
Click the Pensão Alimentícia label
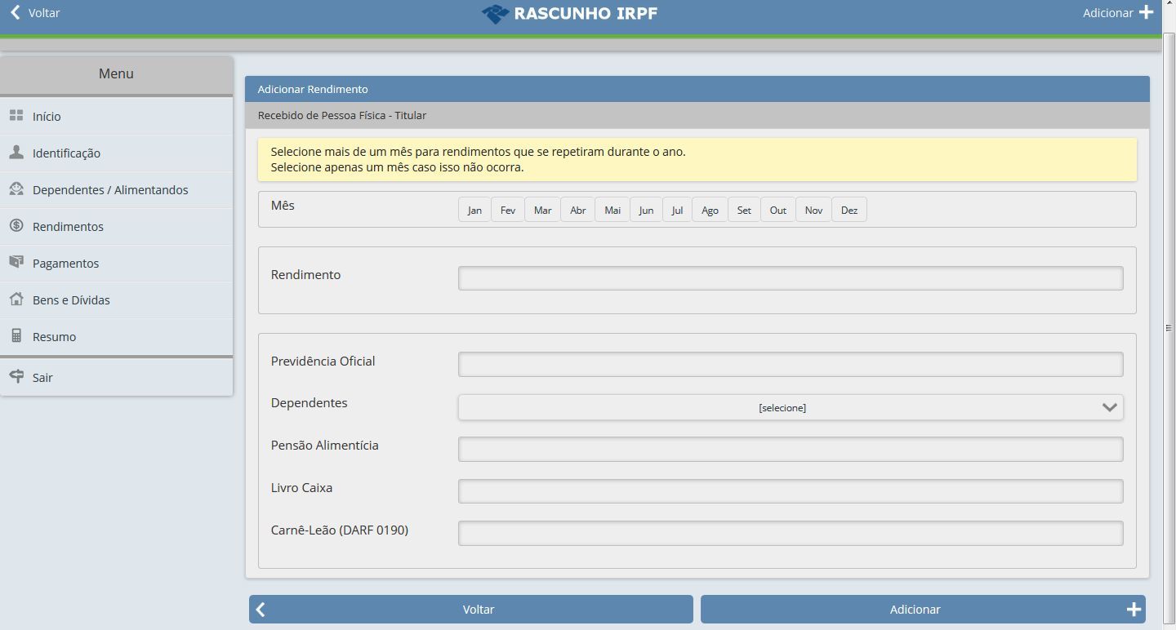coord(324,446)
